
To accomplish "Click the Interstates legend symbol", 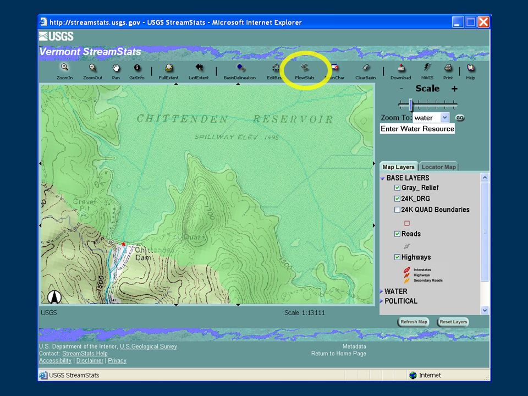I will [x=406, y=269].
